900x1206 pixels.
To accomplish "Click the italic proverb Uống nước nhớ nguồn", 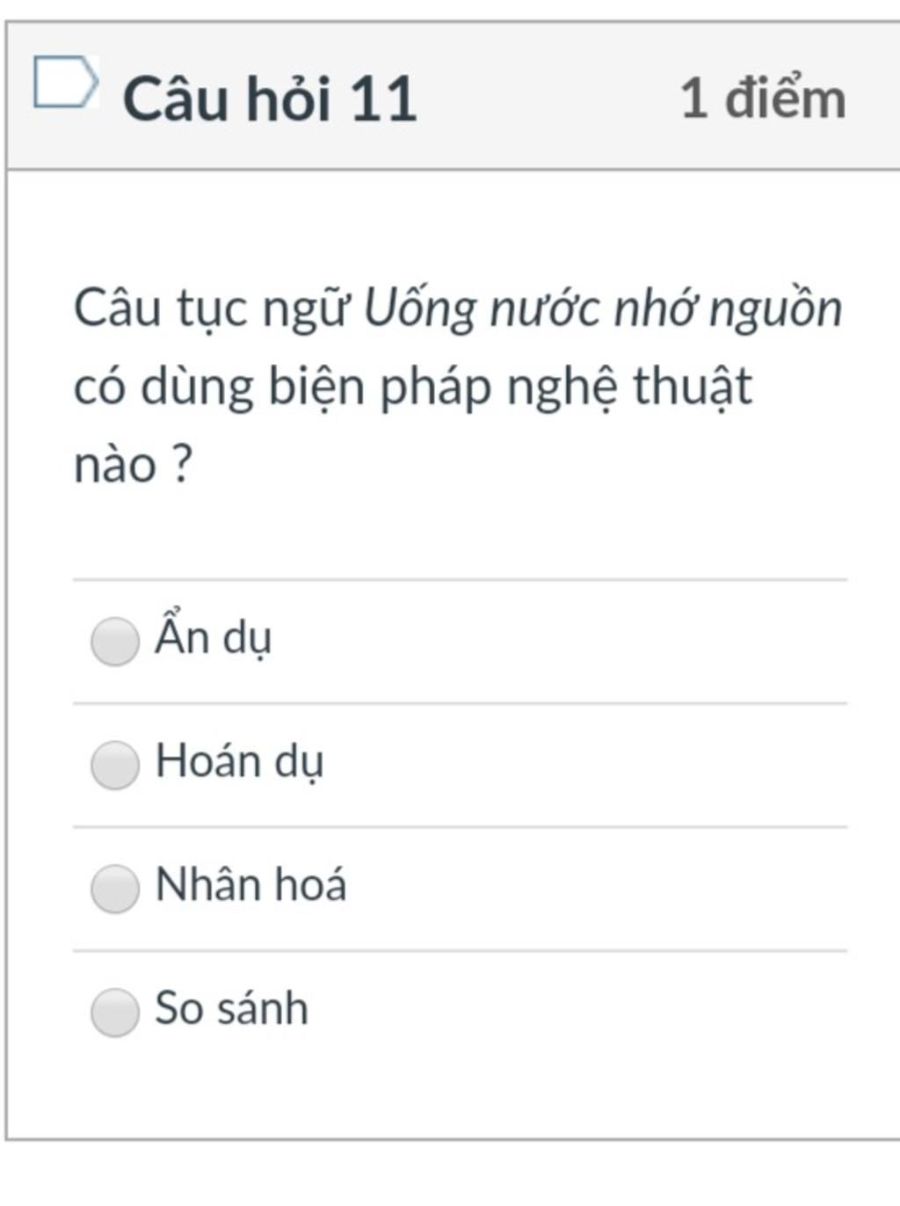I will click(x=603, y=309).
